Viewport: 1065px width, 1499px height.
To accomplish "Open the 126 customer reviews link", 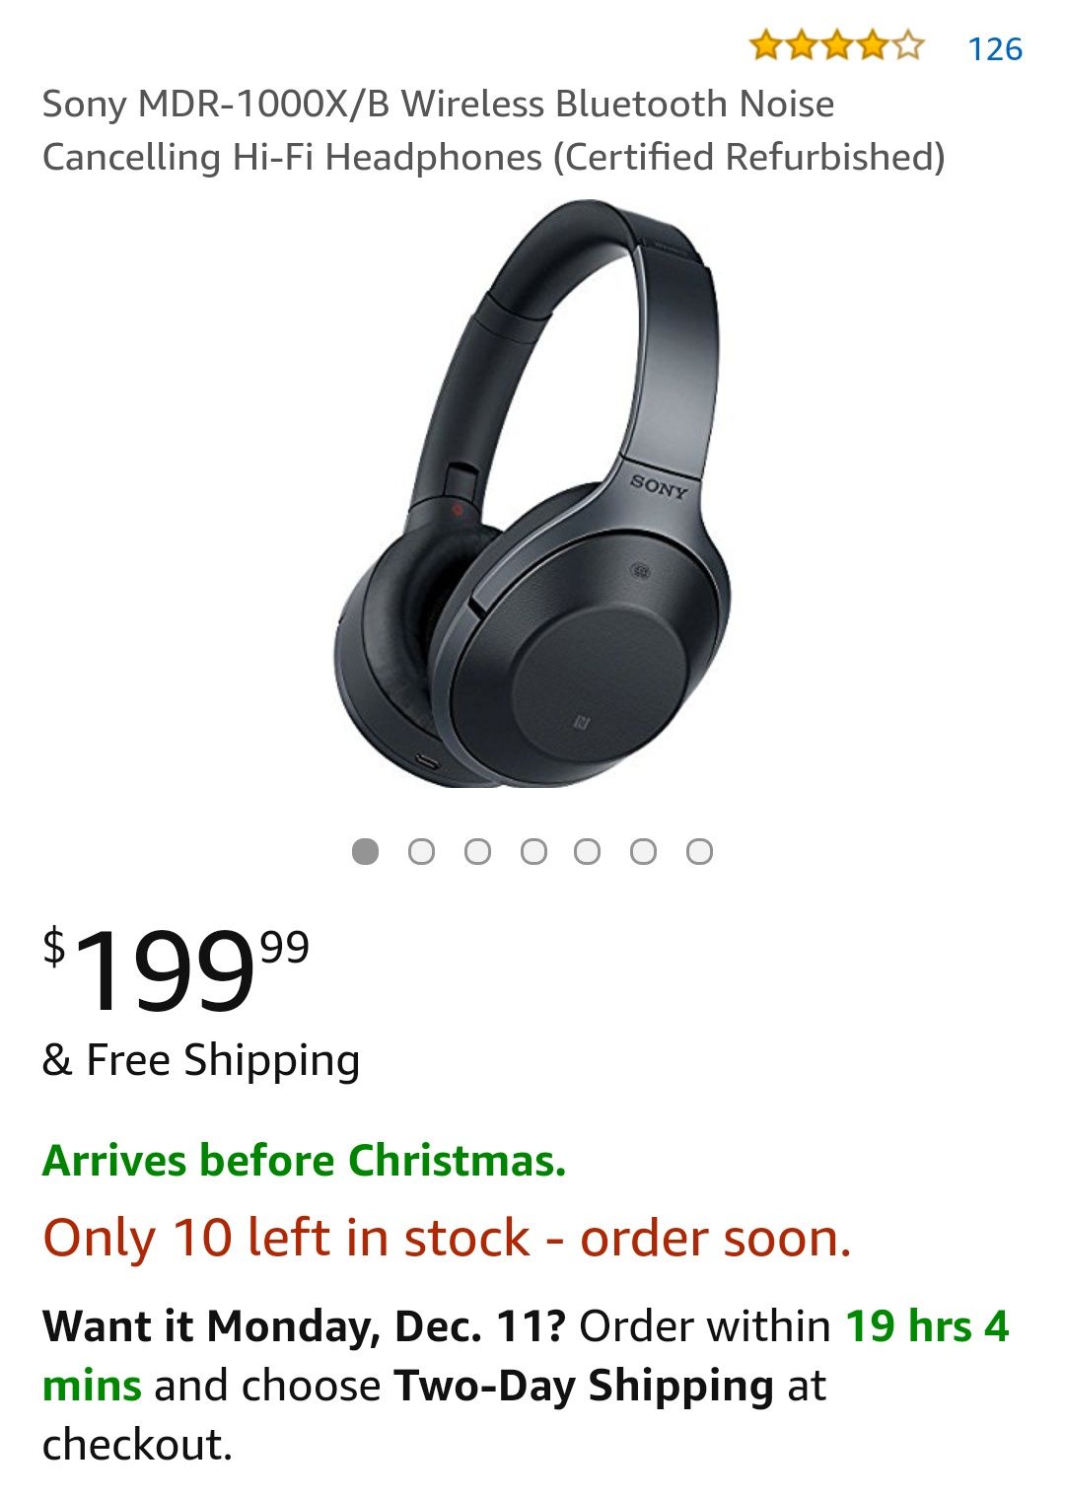I will point(995,48).
